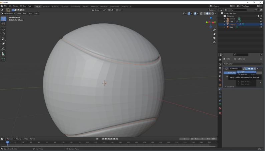Select the Rotate tool
Image resolution: width=265 pixels, height=151 pixels.
click(x=3, y=34)
